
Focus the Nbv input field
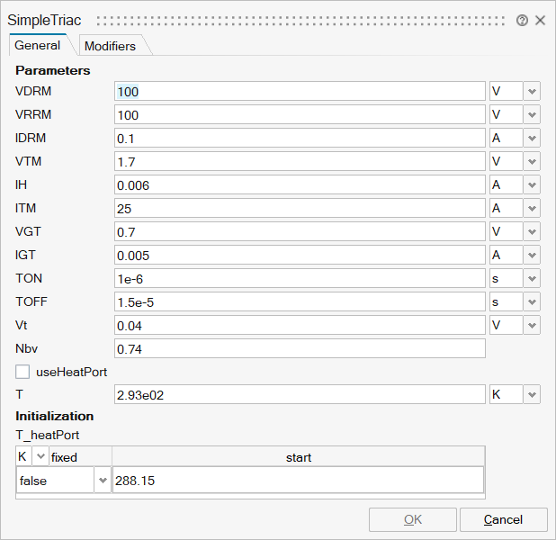click(x=300, y=348)
